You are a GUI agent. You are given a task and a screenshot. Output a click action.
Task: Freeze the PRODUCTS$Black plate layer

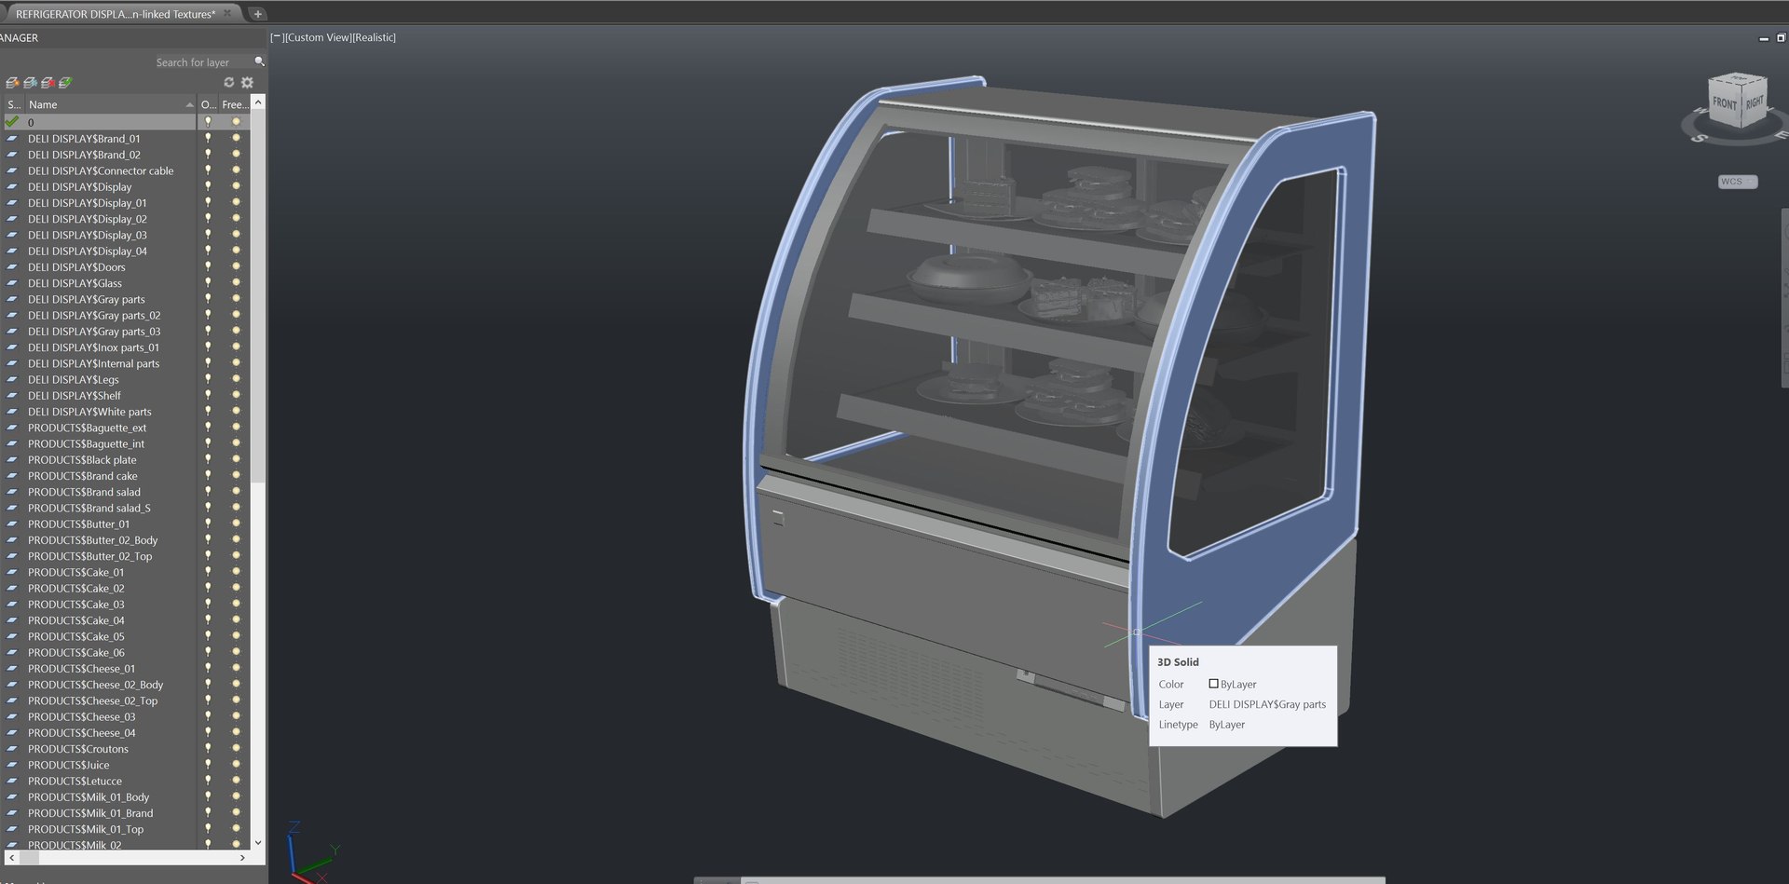point(236,460)
